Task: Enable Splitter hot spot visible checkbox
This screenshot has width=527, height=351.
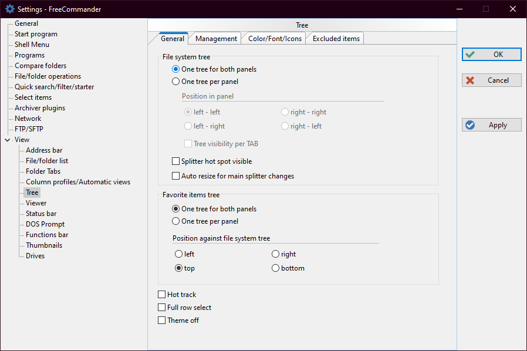Action: 175,161
